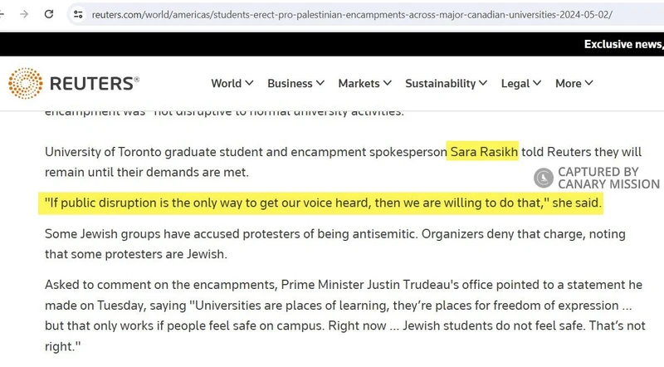Open the Markets navigation item
Screen dimensions: 664x367
pos(359,84)
